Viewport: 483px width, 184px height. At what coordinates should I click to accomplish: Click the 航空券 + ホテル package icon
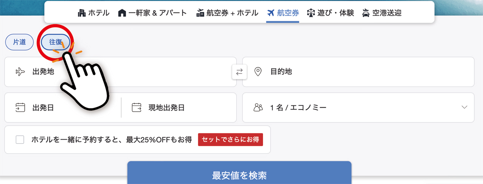click(x=200, y=13)
